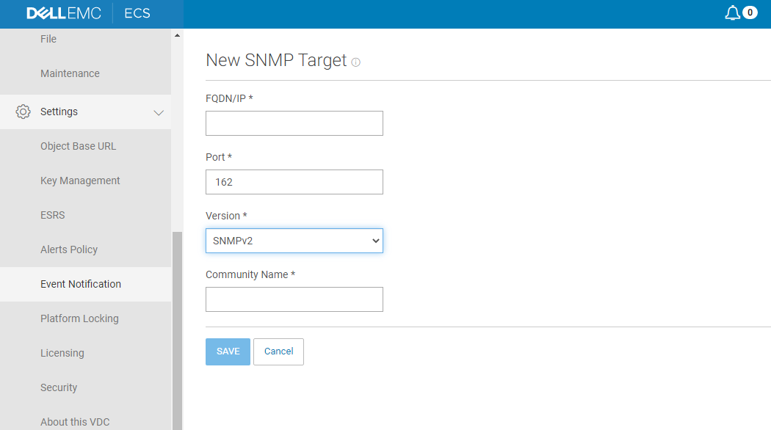Select Event Notification in the sidebar
771x430 pixels.
[x=81, y=284]
